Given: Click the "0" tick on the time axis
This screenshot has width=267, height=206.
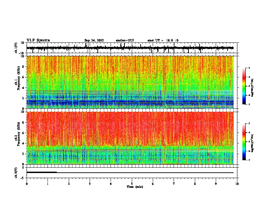Looking at the screenshot, I should [27, 184].
